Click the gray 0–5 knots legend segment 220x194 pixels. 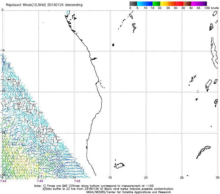(133, 4)
